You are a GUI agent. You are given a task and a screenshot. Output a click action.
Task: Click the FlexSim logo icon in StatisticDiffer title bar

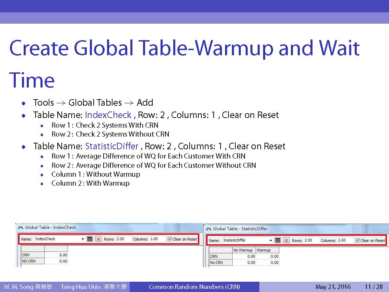coord(209,229)
